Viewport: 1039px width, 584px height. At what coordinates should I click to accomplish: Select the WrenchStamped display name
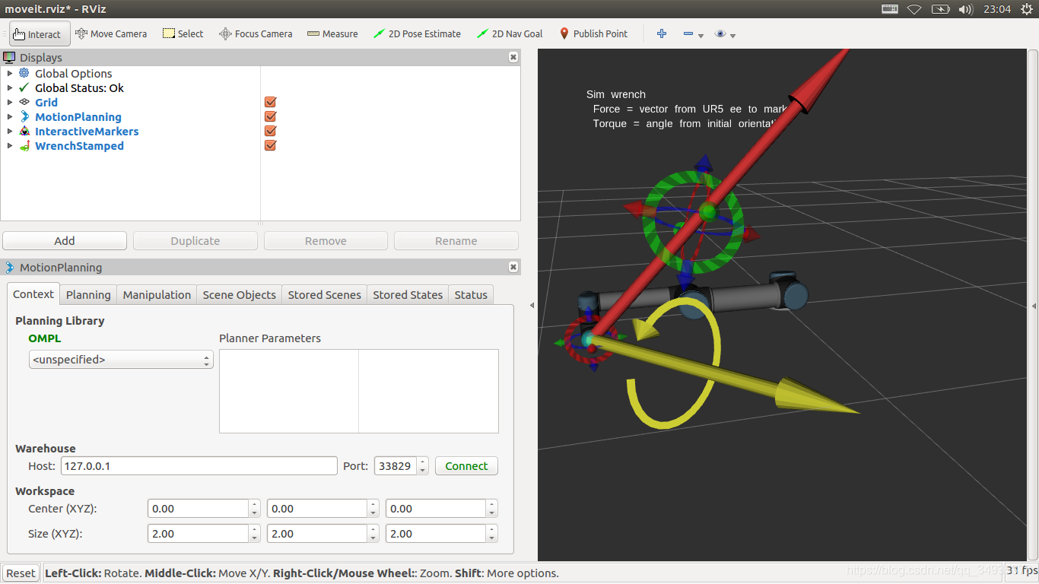point(79,145)
